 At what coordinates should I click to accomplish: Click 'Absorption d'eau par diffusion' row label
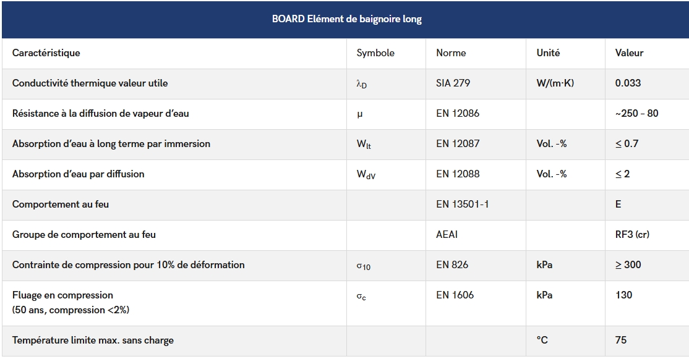[78, 174]
